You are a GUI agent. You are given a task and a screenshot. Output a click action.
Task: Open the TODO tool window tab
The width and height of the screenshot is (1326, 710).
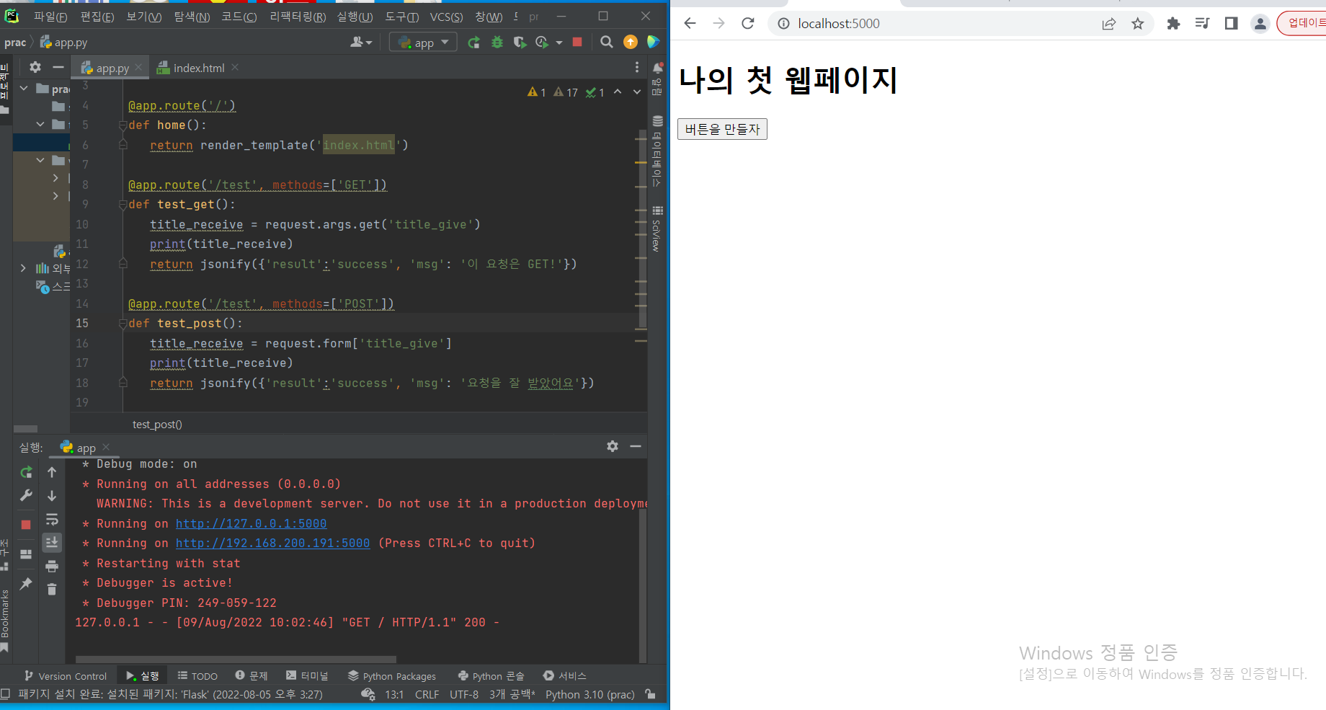197,676
